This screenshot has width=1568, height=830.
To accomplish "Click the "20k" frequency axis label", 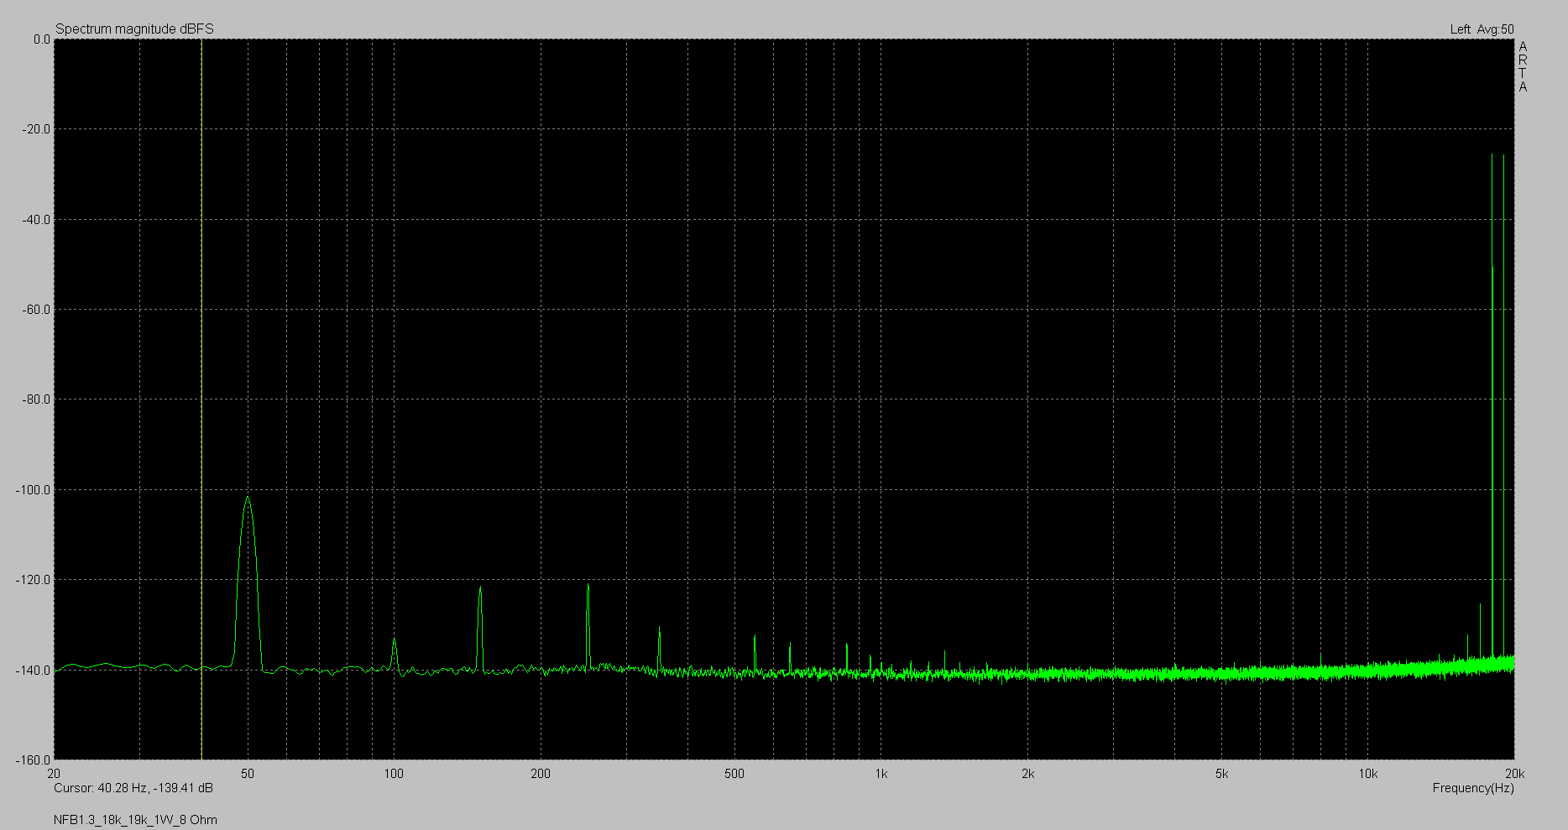I will [x=1514, y=774].
